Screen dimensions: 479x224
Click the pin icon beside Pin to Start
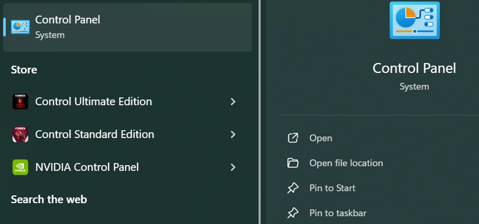[293, 188]
